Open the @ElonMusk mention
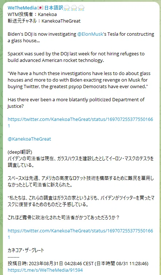Image resolution: width=161 pixels, height=275 pixels. pos(90,34)
